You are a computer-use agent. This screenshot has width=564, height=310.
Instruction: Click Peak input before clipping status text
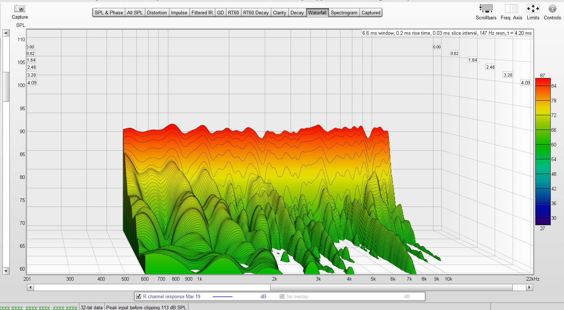coord(146,307)
